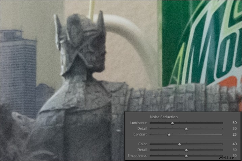The height and width of the screenshot is (161, 242).
Task: Select the Contrast value field showing 25
Action: 235,134
